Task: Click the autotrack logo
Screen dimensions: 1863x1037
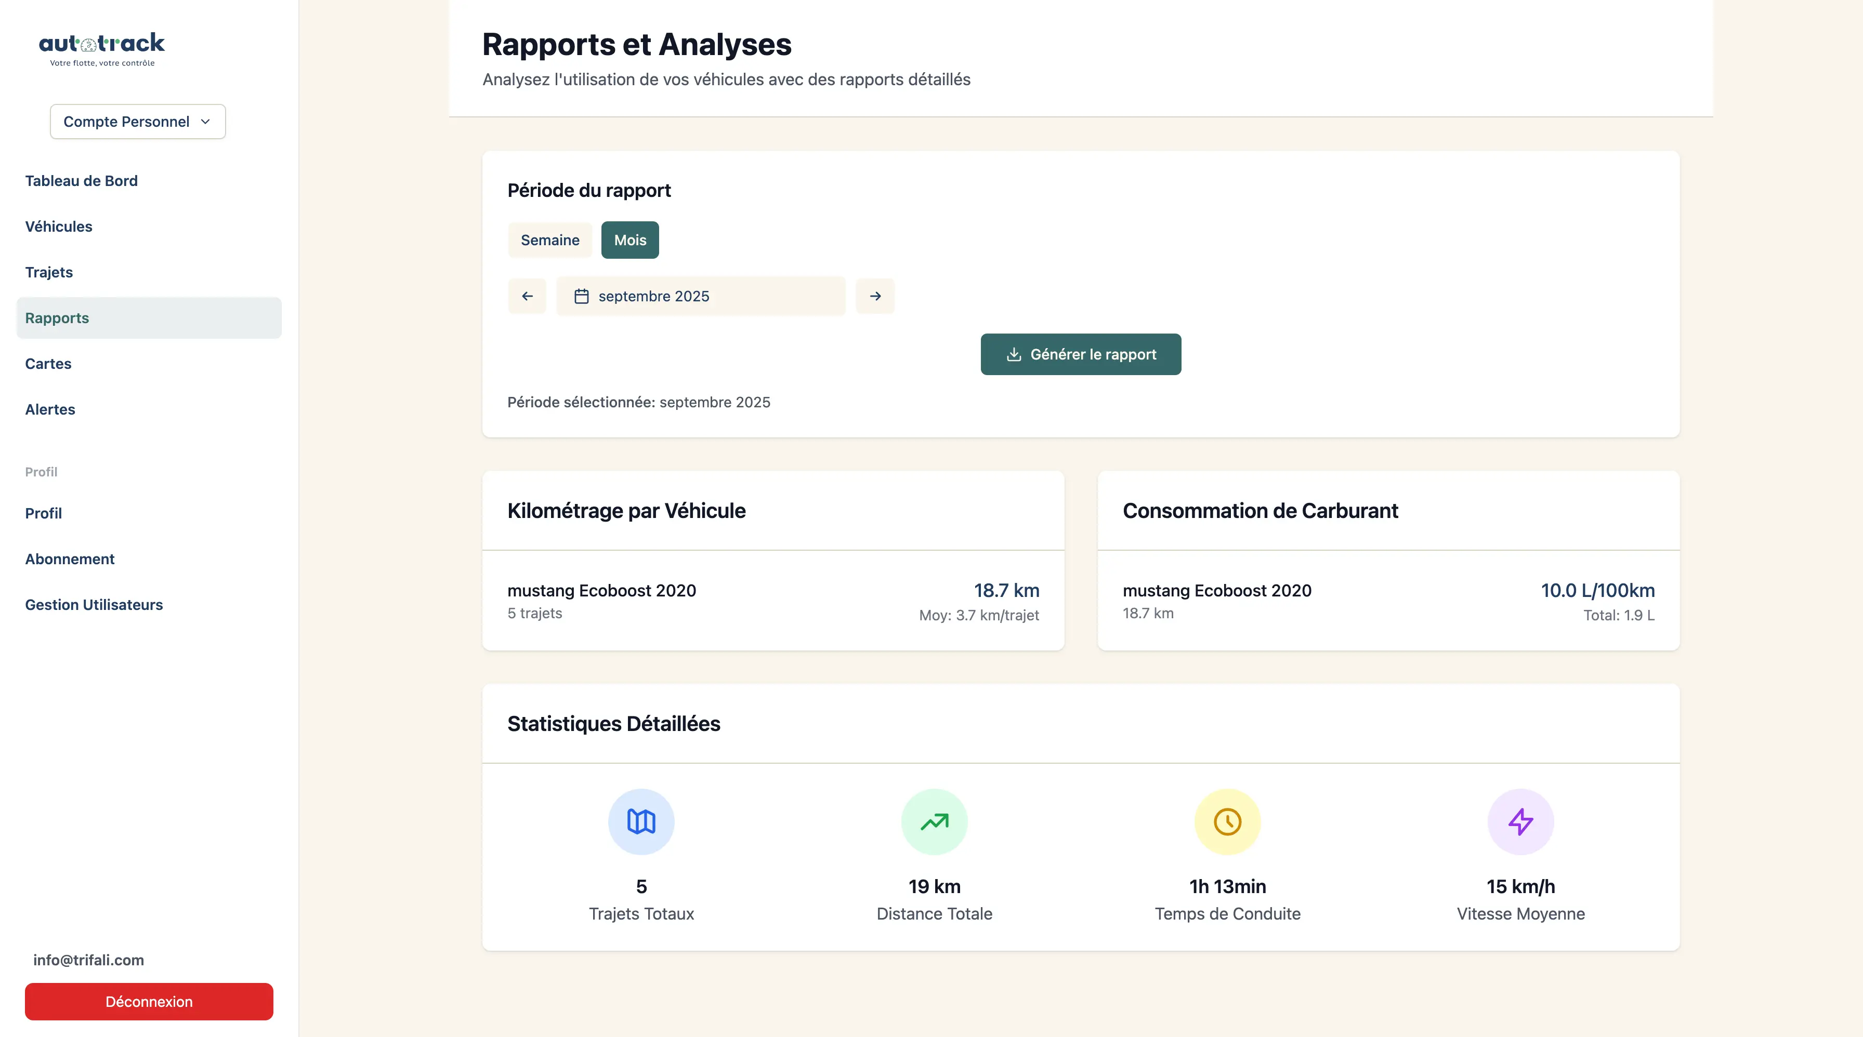Action: pyautogui.click(x=102, y=49)
